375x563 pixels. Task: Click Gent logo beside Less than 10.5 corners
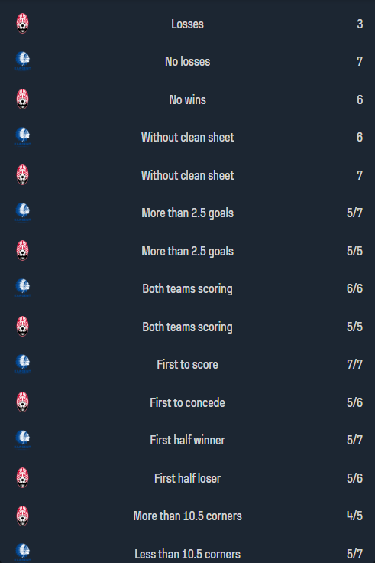coord(23,553)
